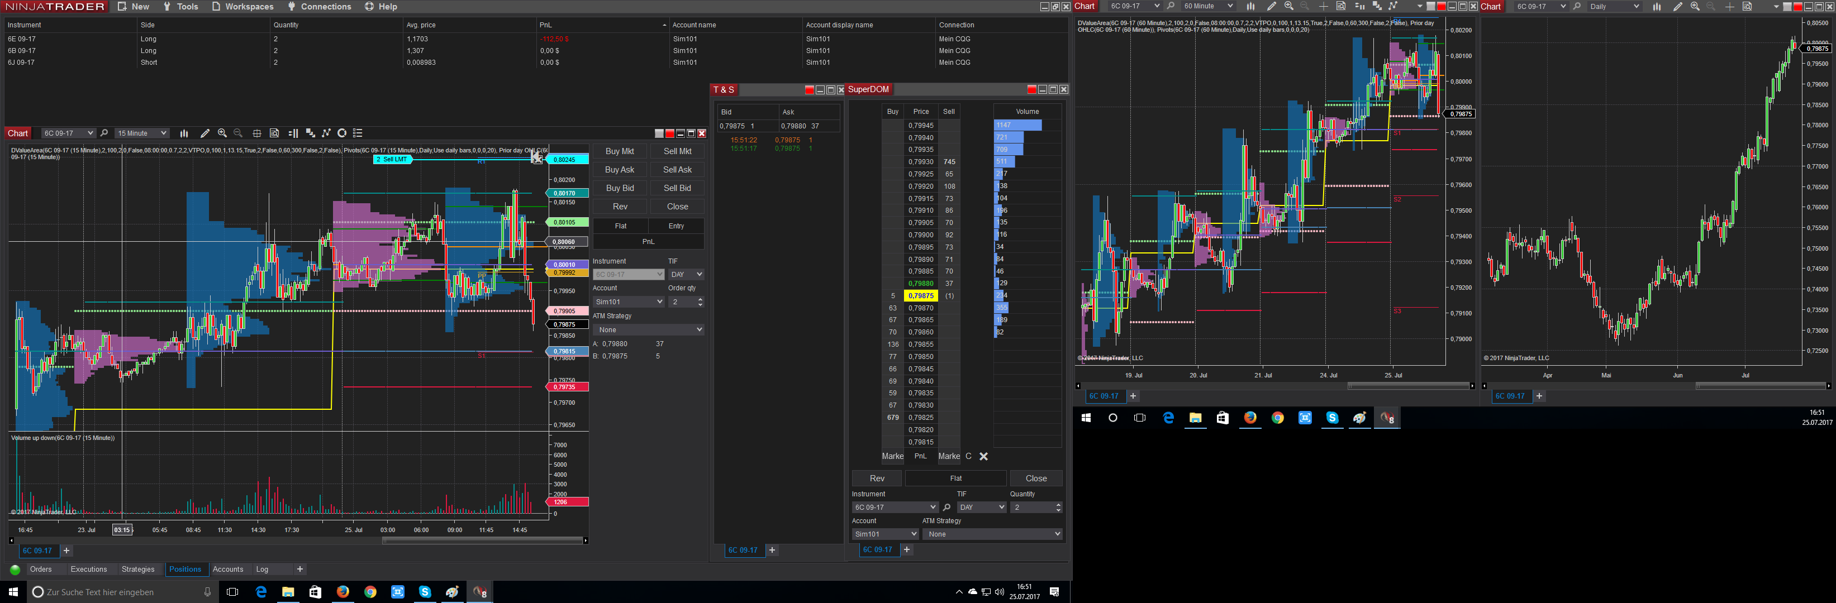
Task: Increase Chart Trader Order qty stepper
Action: pos(701,300)
